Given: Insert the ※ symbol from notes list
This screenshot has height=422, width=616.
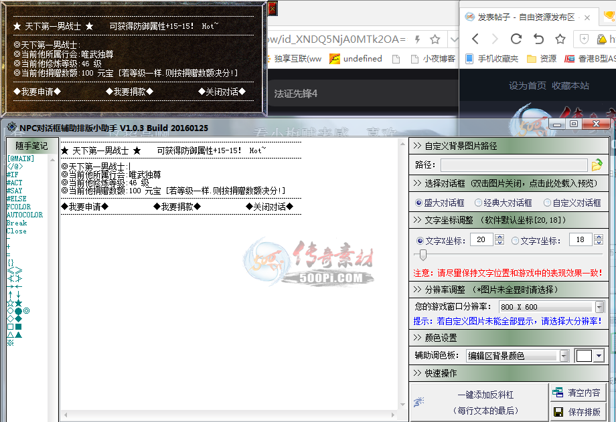Looking at the screenshot, I should click(11, 342).
